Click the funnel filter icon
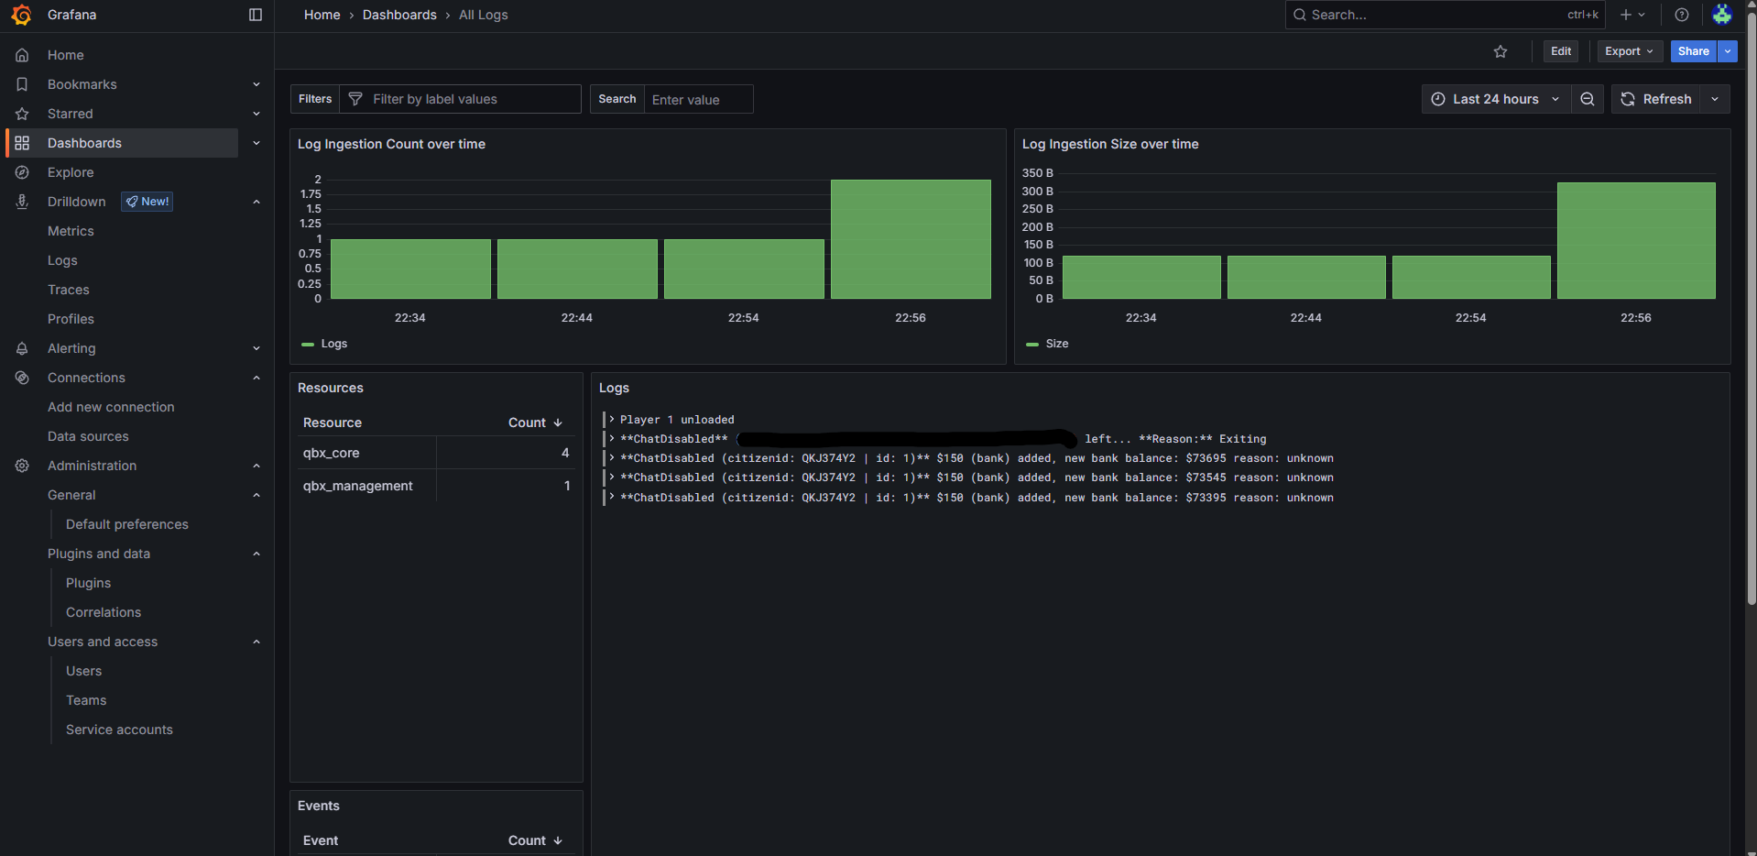Viewport: 1757px width, 856px height. pyautogui.click(x=355, y=99)
